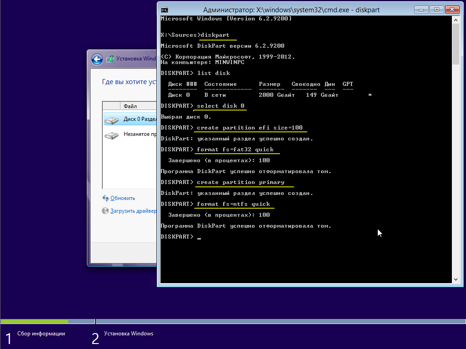The width and height of the screenshot is (466, 349).
Task: Click the 'Microsoft DiskPart версии 6.2.9200' line
Action: click(x=222, y=46)
